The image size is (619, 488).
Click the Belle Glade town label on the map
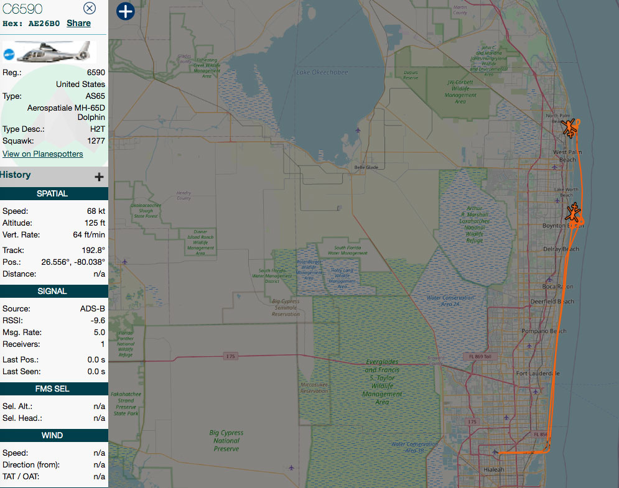(x=366, y=167)
